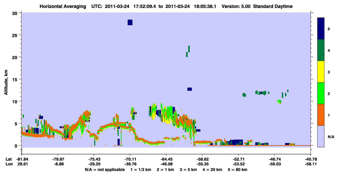Click latitude value '-75.43'

pyautogui.click(x=94, y=159)
